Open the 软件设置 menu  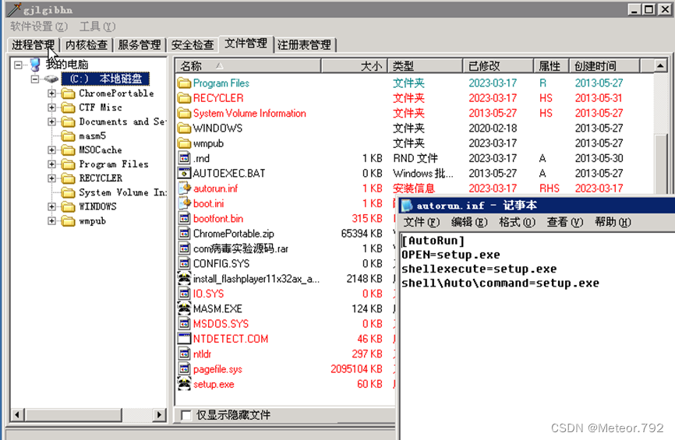pos(39,26)
